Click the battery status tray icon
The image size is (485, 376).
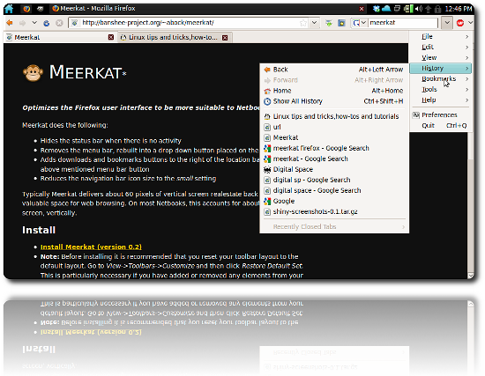click(408, 9)
